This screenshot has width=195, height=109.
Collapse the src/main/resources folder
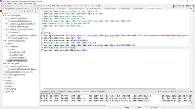tap(3, 41)
